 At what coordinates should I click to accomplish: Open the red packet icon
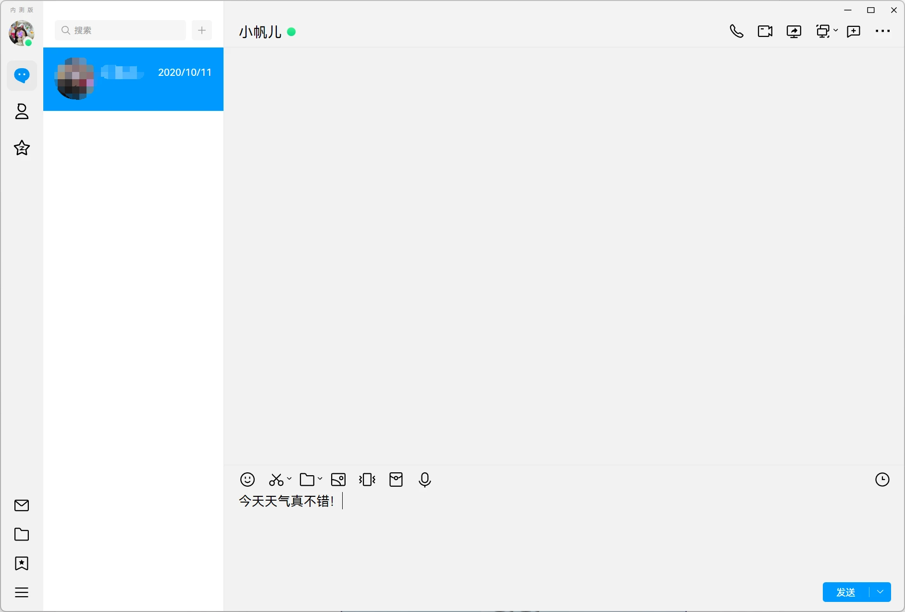(x=396, y=480)
